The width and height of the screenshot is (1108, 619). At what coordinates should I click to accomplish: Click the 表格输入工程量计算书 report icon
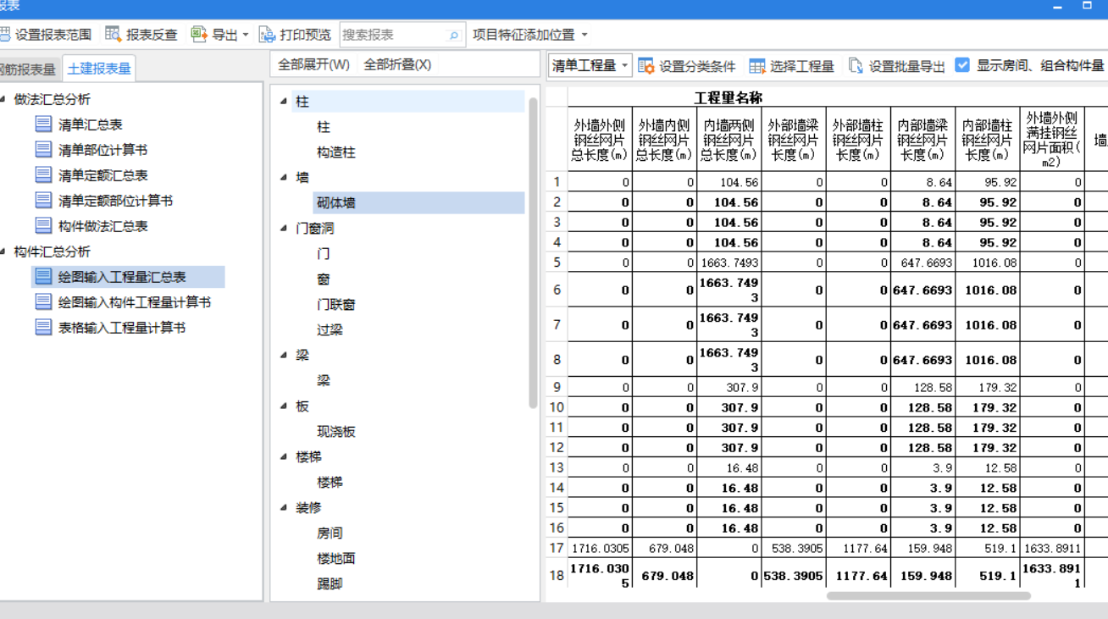(44, 328)
